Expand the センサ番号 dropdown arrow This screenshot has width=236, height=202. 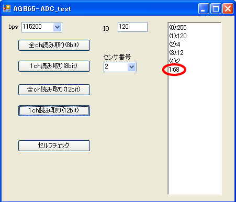click(x=131, y=67)
